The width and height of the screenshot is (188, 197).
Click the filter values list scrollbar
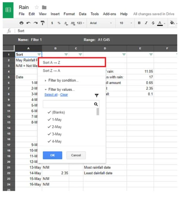tap(98, 112)
